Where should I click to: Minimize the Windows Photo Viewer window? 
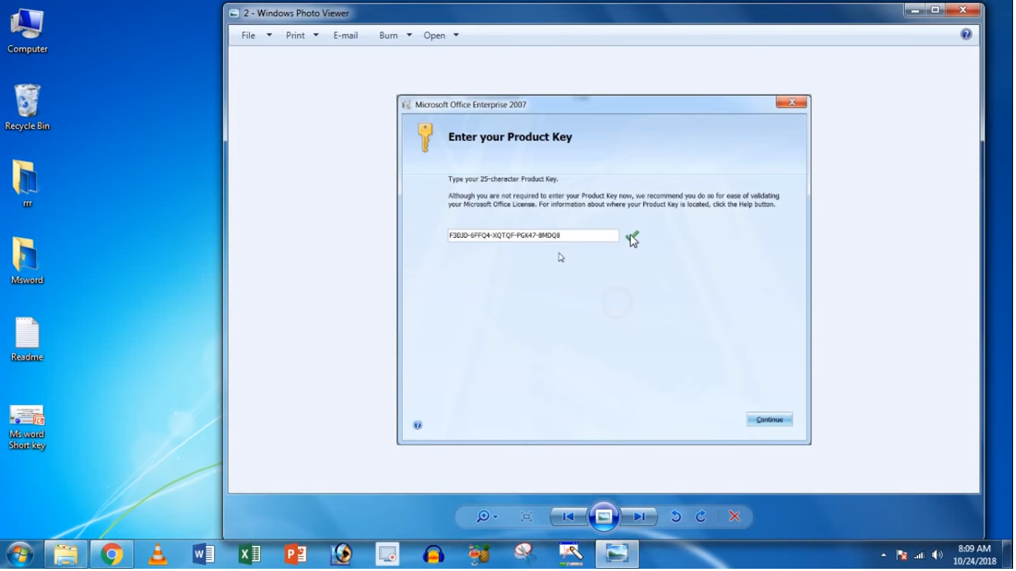[x=914, y=10]
